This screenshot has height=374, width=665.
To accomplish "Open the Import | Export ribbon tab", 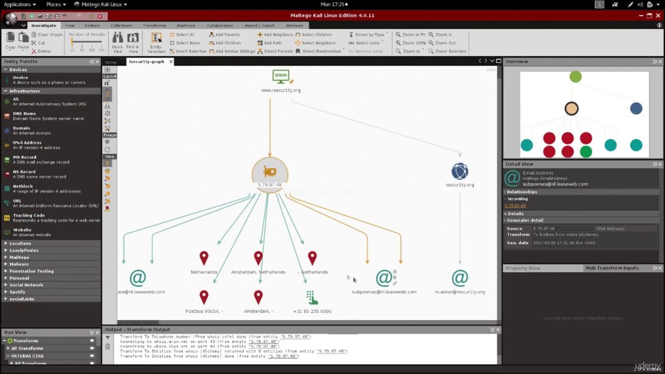I will [x=259, y=25].
